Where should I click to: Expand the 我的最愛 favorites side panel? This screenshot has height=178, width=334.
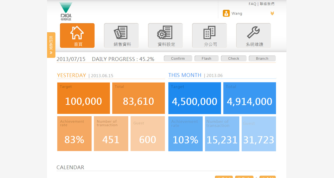[x=51, y=45]
